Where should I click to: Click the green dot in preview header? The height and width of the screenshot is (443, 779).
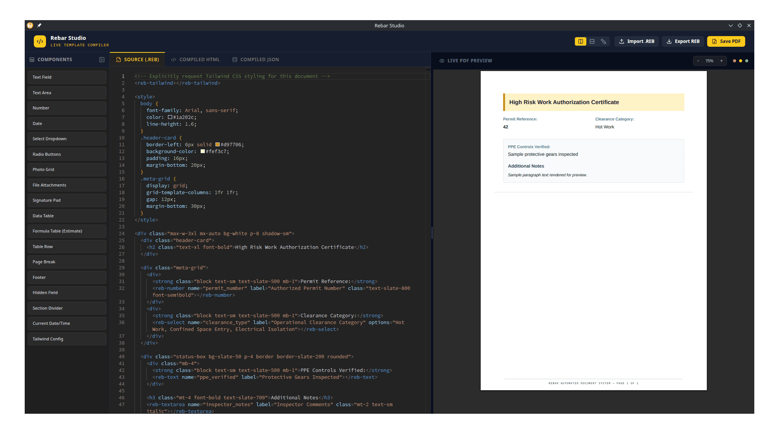[x=746, y=61]
